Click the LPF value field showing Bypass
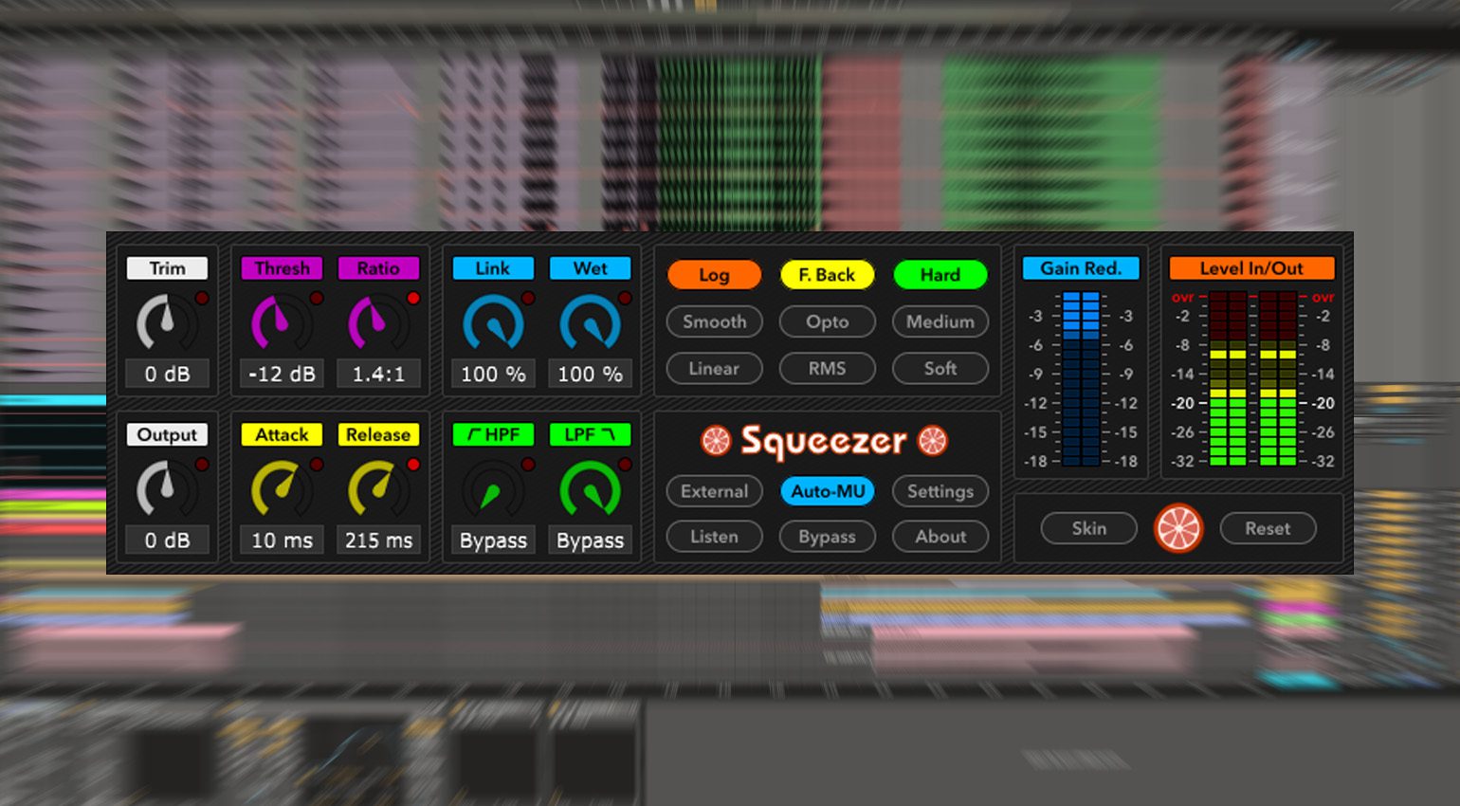1460x806 pixels. pyautogui.click(x=590, y=540)
